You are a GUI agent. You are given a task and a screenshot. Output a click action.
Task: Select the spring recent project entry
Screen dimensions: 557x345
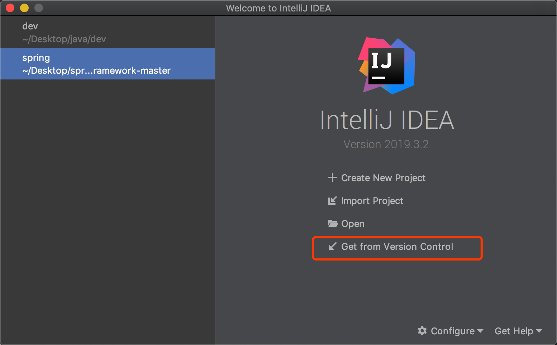point(108,64)
